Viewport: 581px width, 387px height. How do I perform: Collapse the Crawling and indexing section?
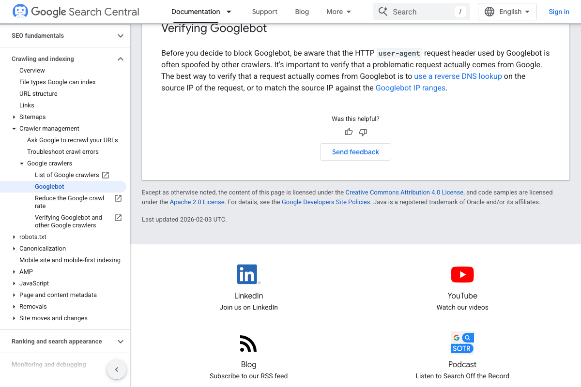pyautogui.click(x=121, y=59)
